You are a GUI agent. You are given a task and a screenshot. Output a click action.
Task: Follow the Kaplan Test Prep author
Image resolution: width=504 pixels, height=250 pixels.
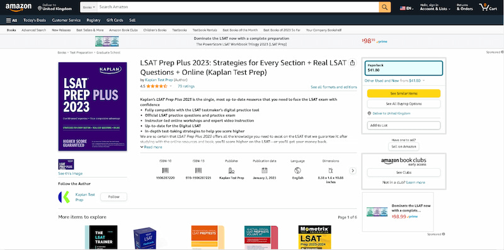[x=113, y=196]
